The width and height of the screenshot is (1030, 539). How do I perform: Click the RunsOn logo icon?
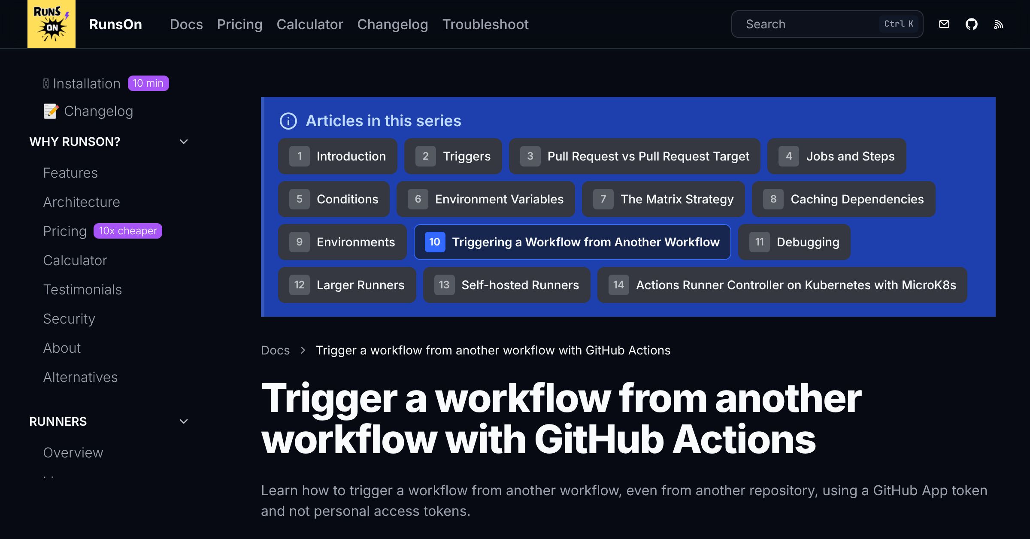tap(51, 24)
